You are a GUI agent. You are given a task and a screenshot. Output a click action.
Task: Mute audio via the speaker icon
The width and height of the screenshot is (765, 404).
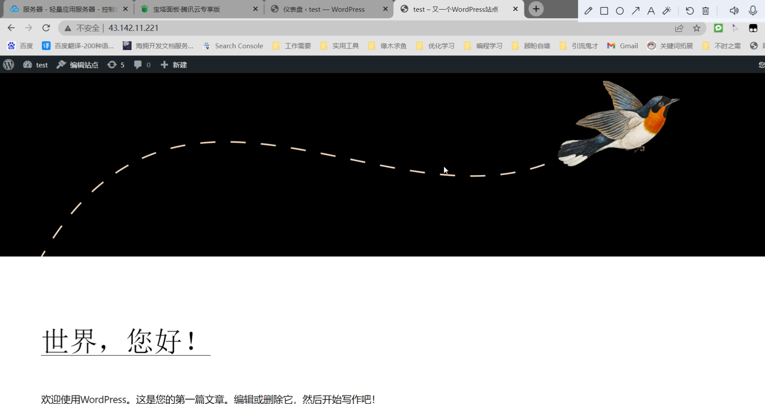click(734, 10)
